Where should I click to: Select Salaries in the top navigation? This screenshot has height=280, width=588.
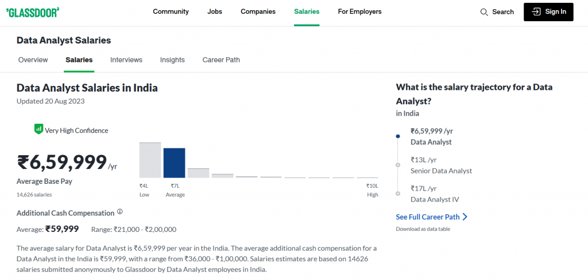coord(307,11)
